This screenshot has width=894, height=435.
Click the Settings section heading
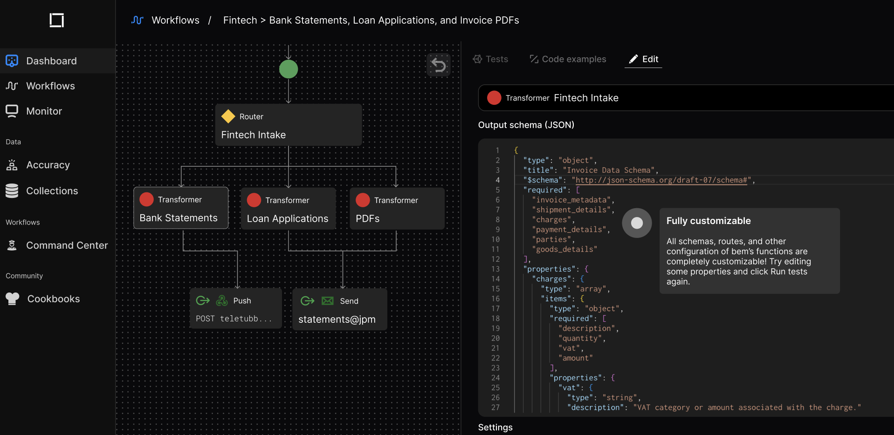coord(495,427)
